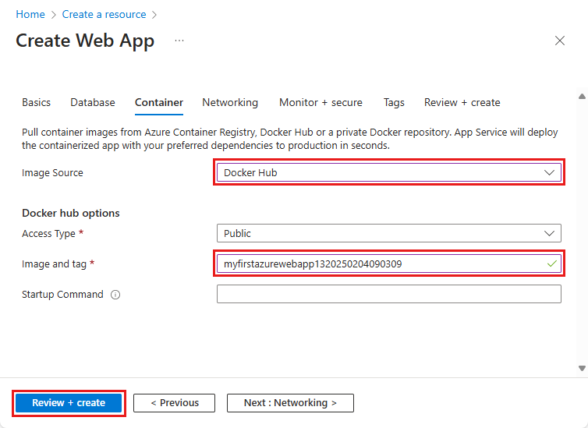This screenshot has width=588, height=428.
Task: Click the blue Review + create button
Action: point(69,403)
